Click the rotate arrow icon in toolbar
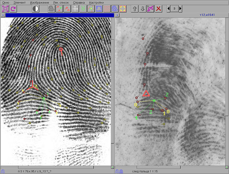The image size is (229, 174). coord(13,9)
